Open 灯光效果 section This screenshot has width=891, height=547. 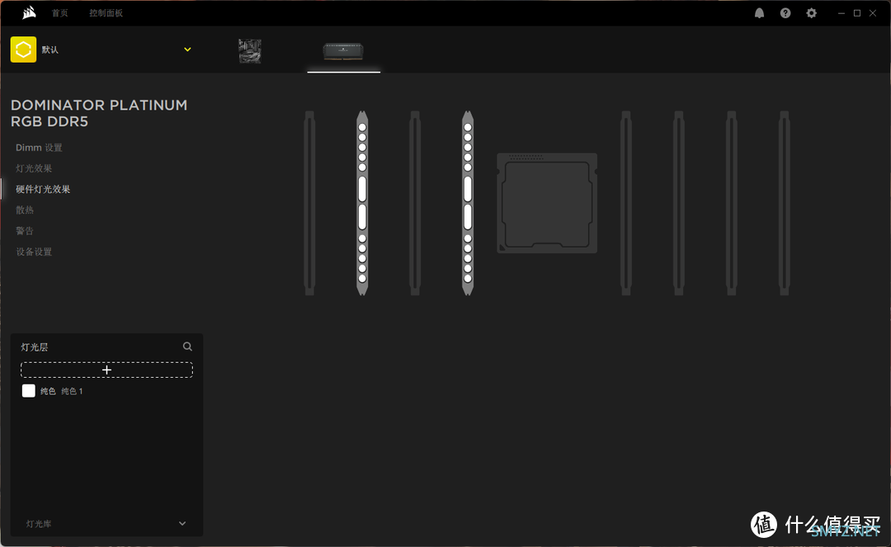34,168
